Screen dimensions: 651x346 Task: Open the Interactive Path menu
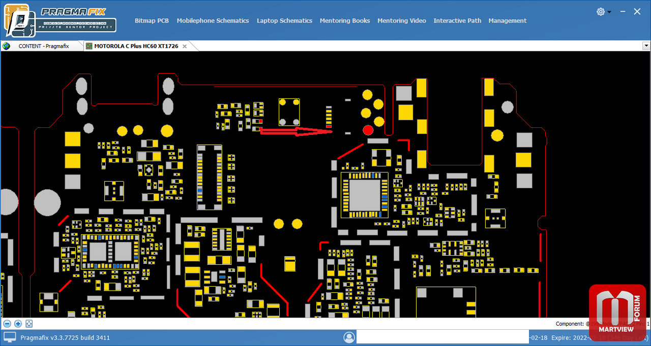(457, 21)
